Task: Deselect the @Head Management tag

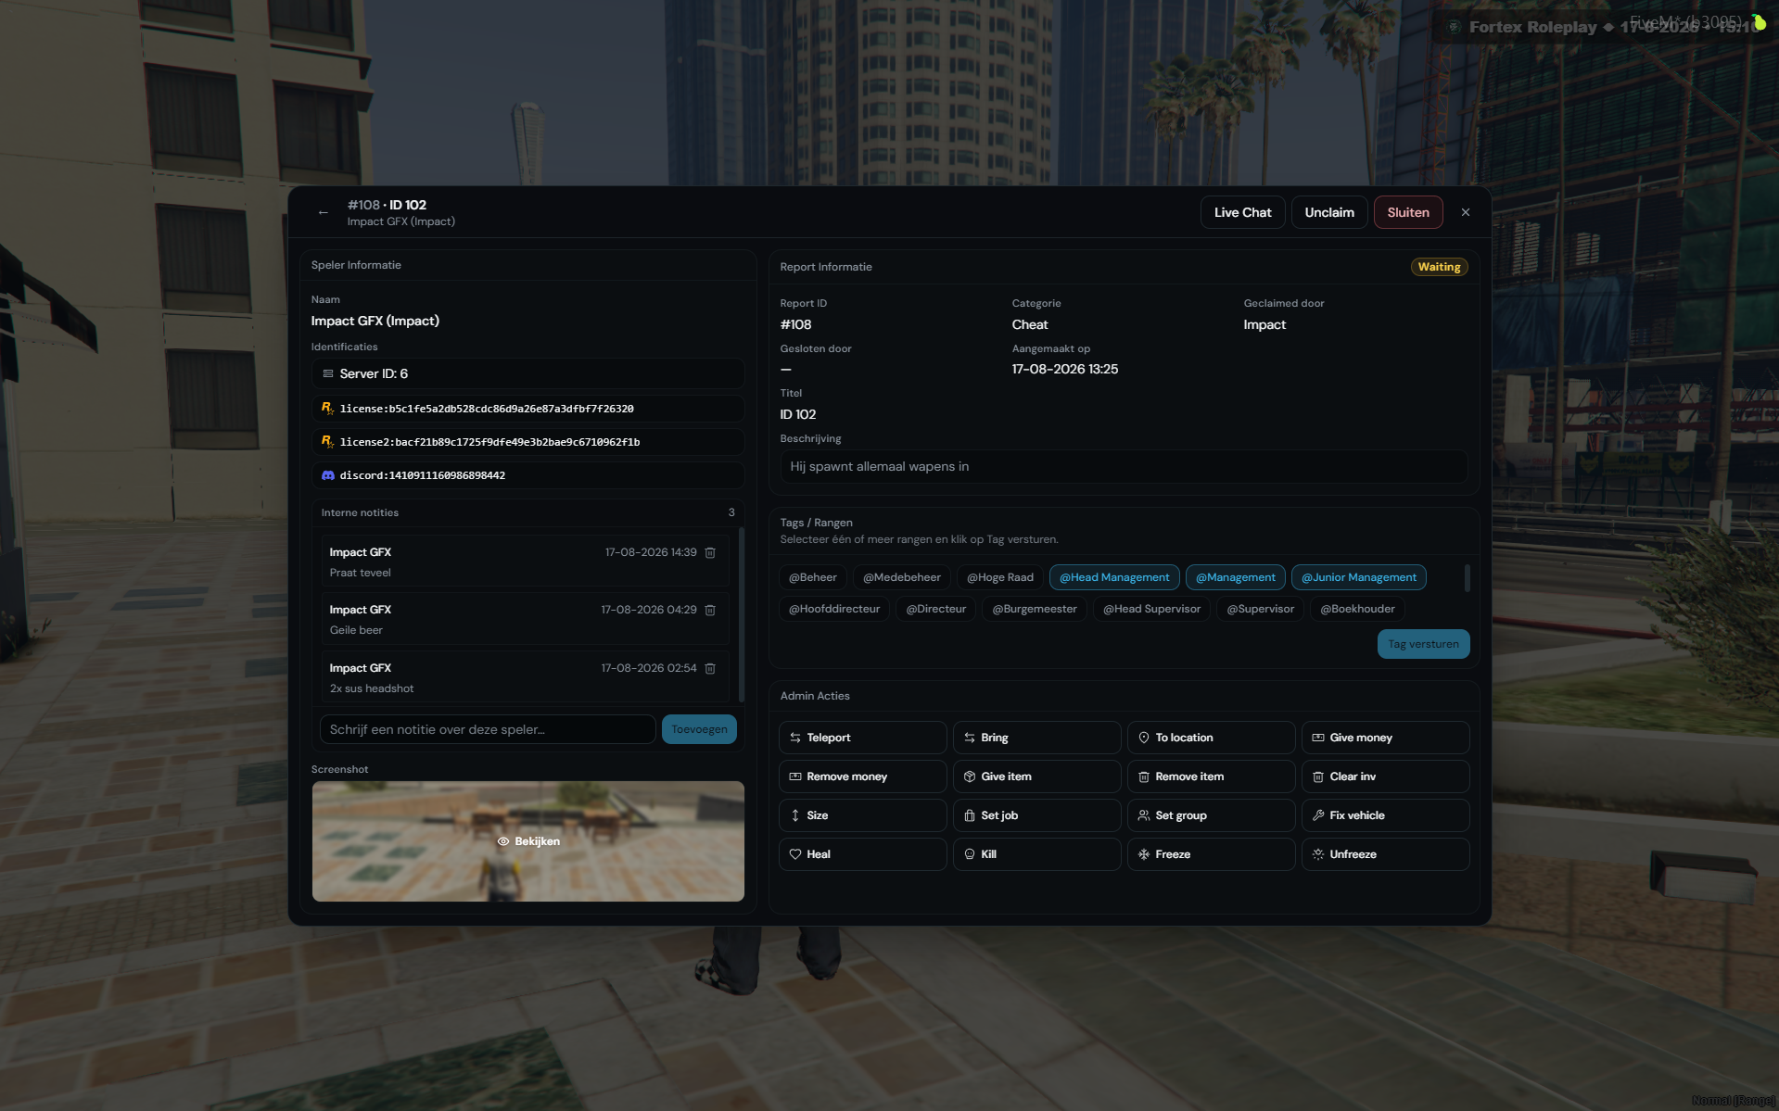Action: pyautogui.click(x=1114, y=577)
